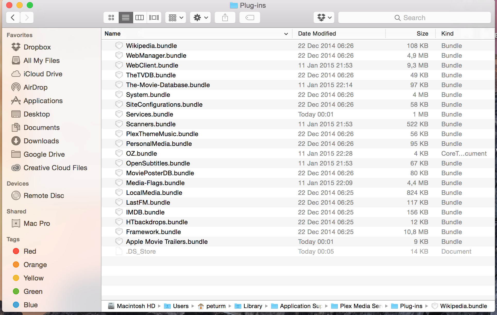This screenshot has height=315, width=497.
Task: Open the Share menu icon
Action: (x=225, y=17)
